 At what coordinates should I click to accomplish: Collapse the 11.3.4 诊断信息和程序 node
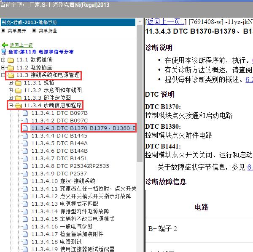point(11,105)
